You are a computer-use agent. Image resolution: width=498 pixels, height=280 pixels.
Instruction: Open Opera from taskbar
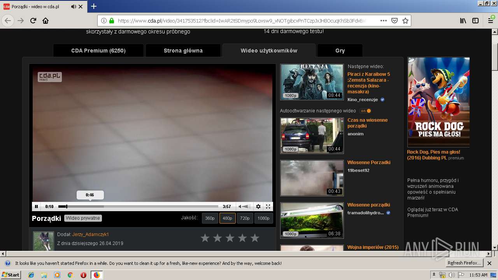tap(83, 275)
